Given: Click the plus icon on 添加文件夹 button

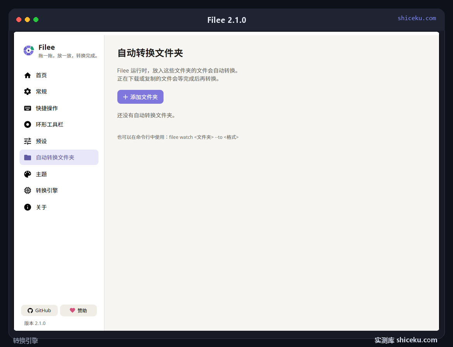Looking at the screenshot, I should (125, 97).
